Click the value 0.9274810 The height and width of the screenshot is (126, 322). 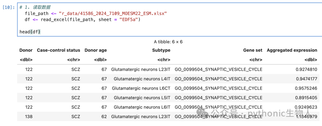point(306,70)
